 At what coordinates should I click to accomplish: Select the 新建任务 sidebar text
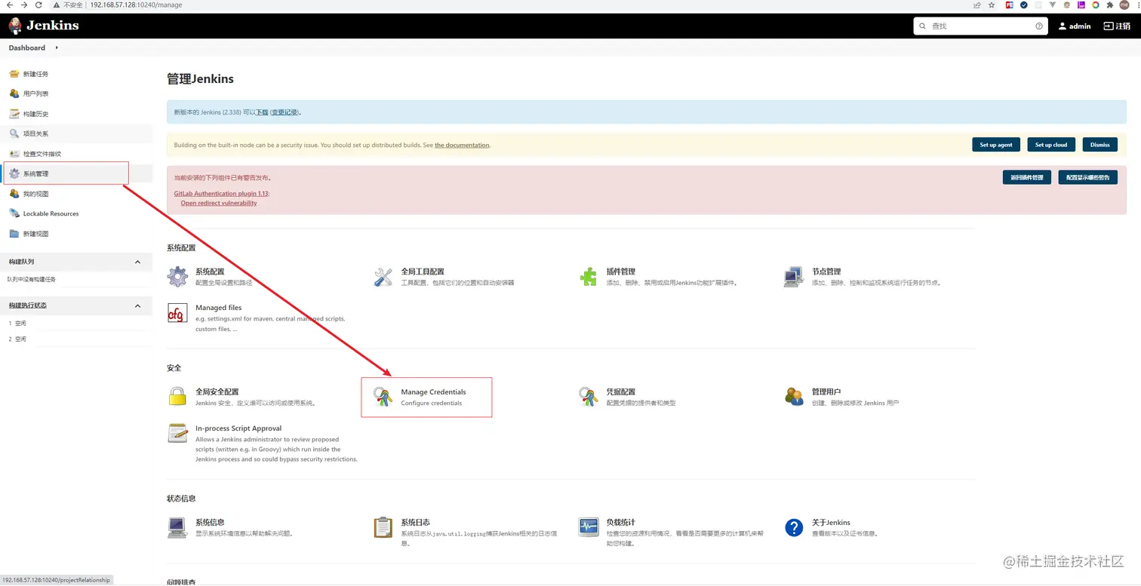35,74
